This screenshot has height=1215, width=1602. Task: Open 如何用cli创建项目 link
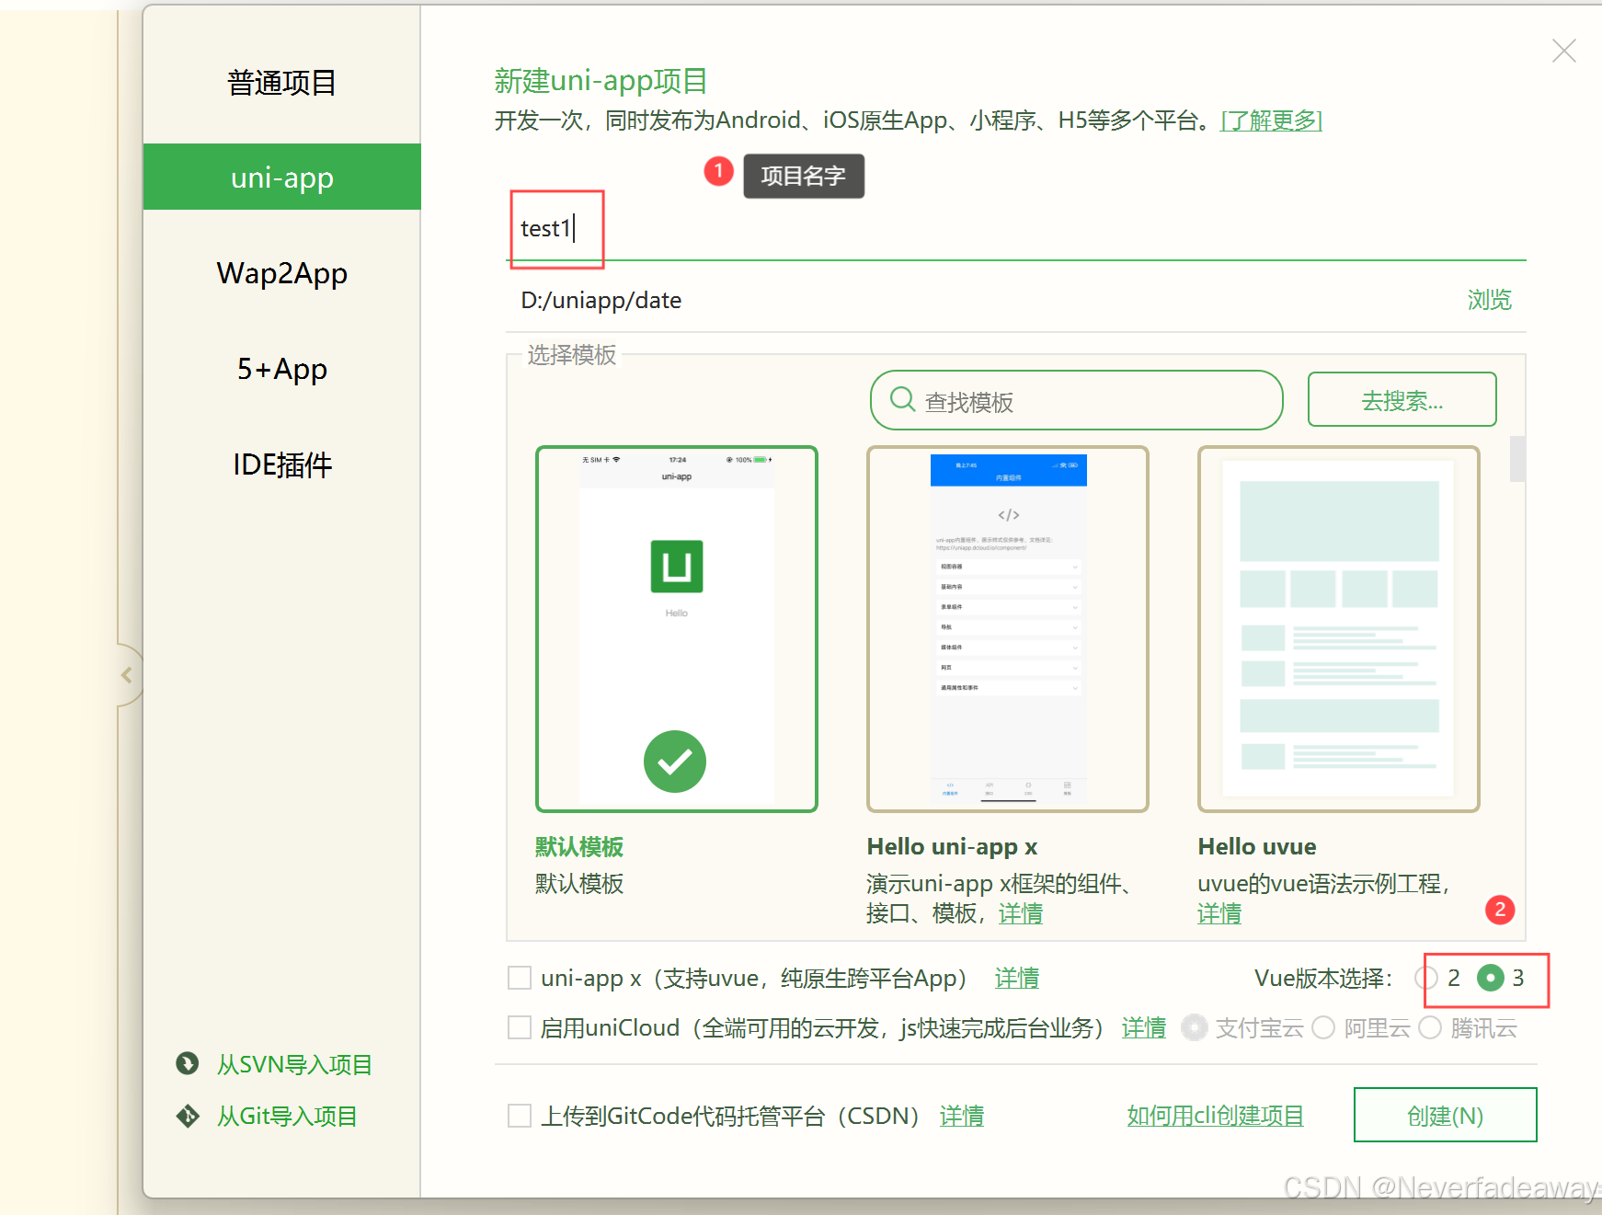point(1215,1116)
